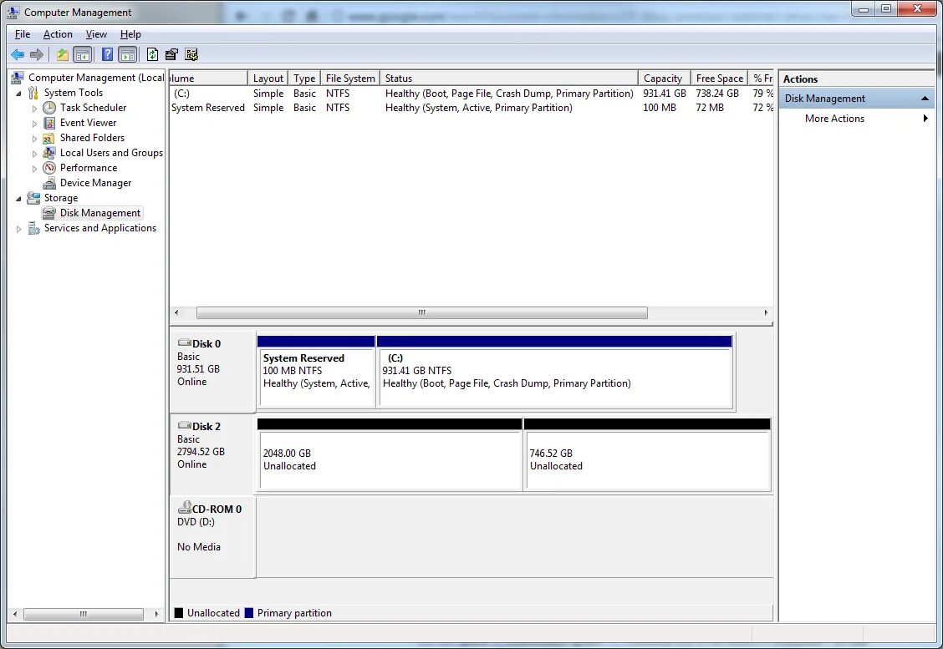Sort by the Type column header
Image resolution: width=943 pixels, height=649 pixels.
(x=304, y=79)
